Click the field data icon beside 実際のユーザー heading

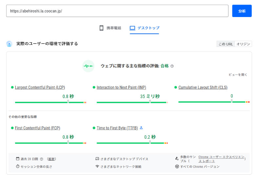coord(9,44)
